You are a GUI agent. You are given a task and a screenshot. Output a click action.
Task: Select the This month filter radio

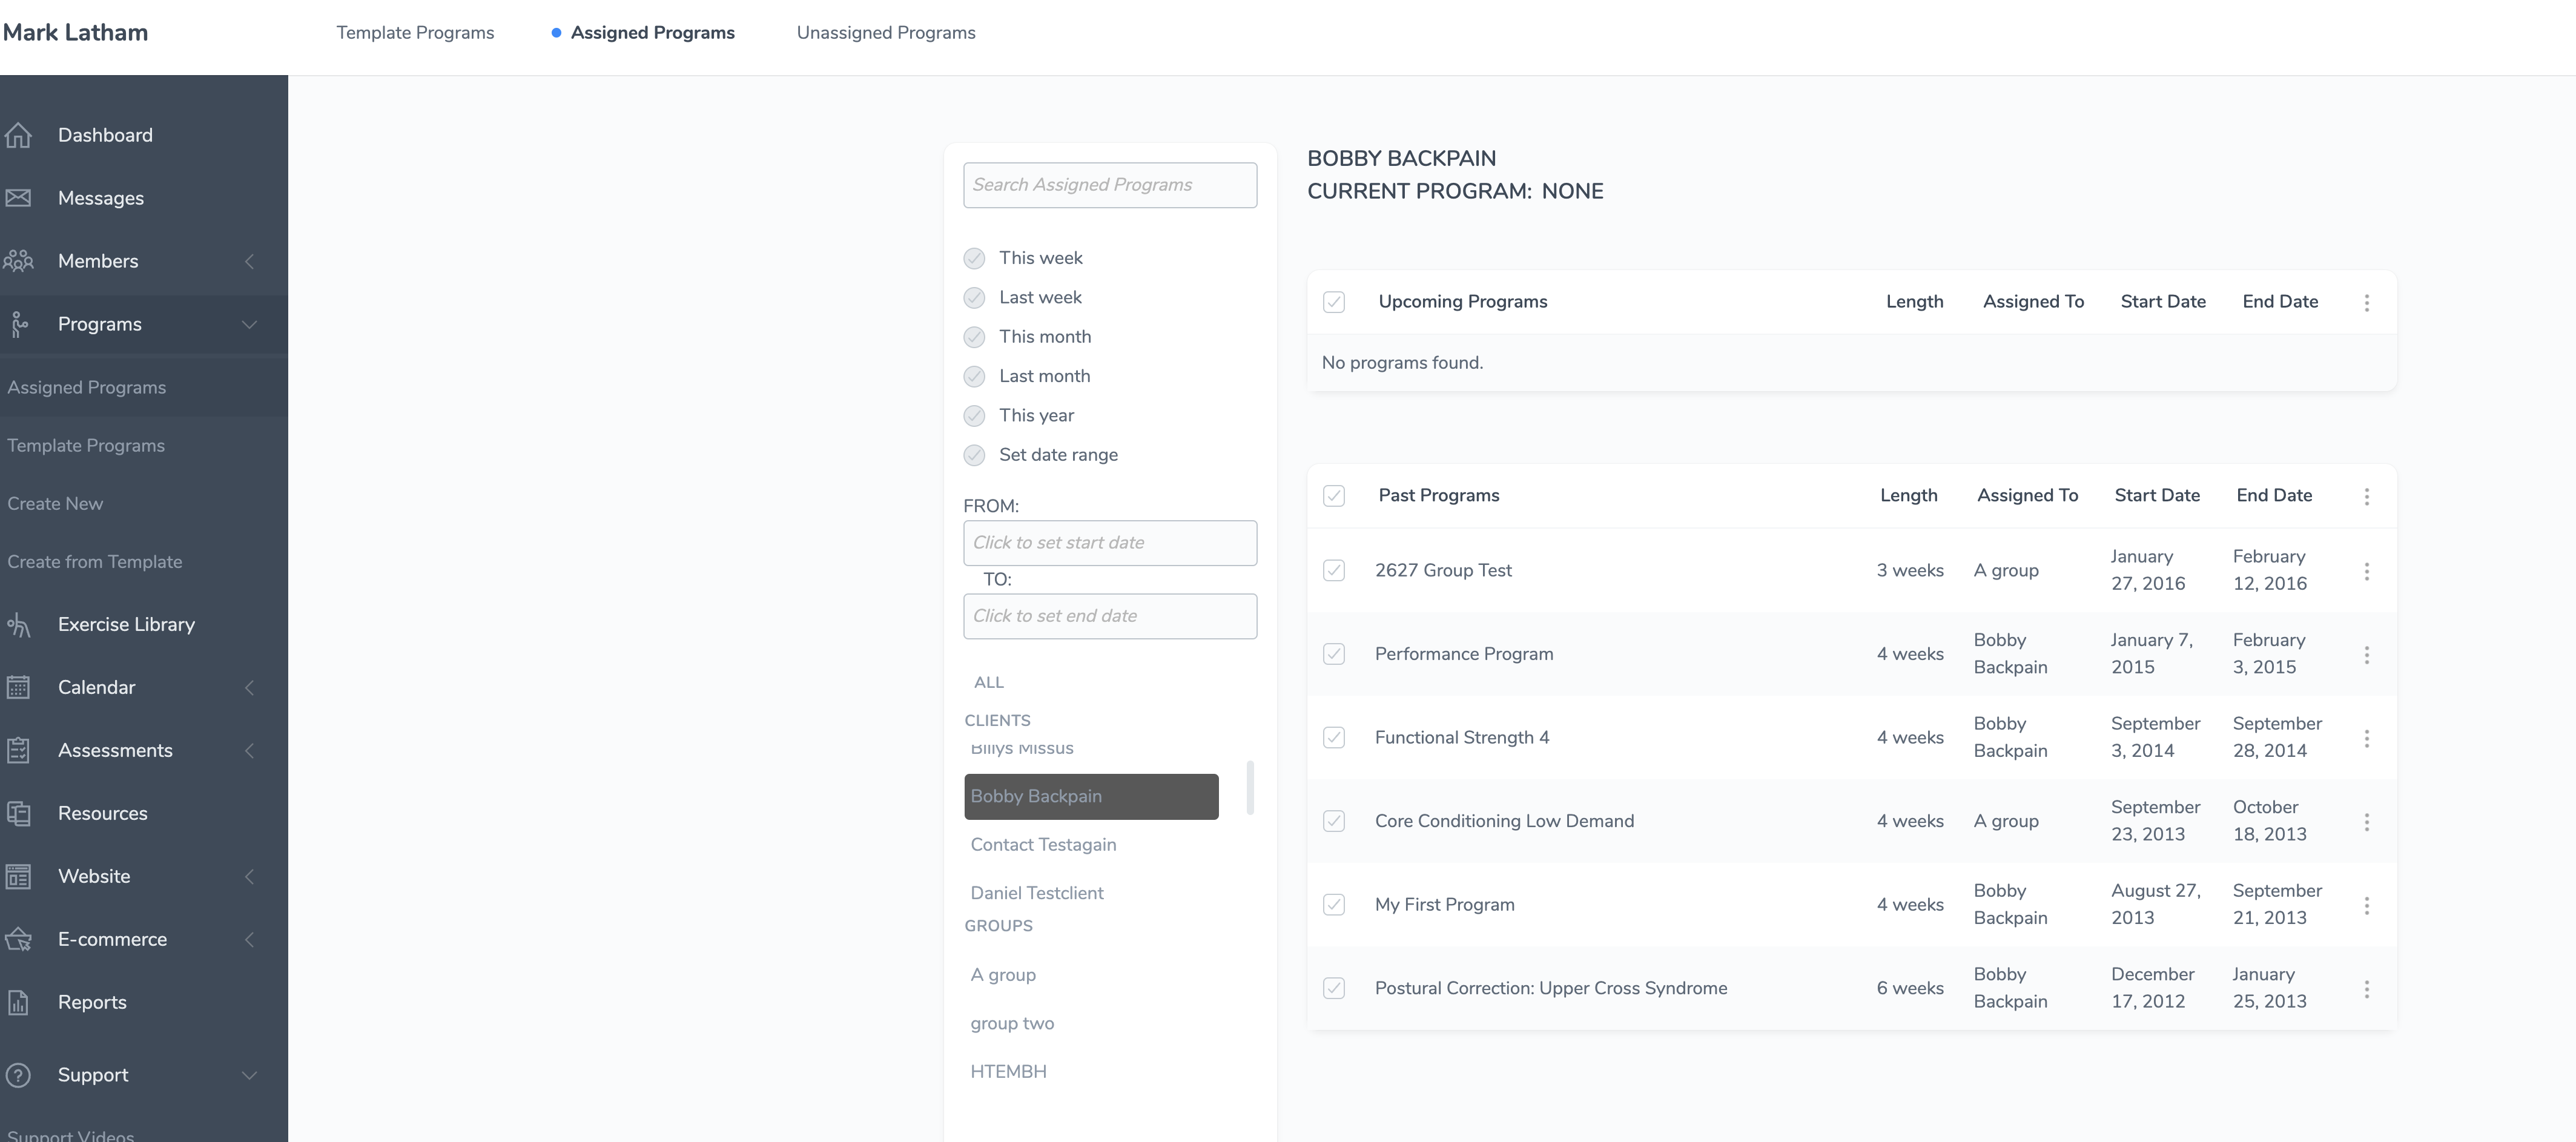tap(974, 337)
